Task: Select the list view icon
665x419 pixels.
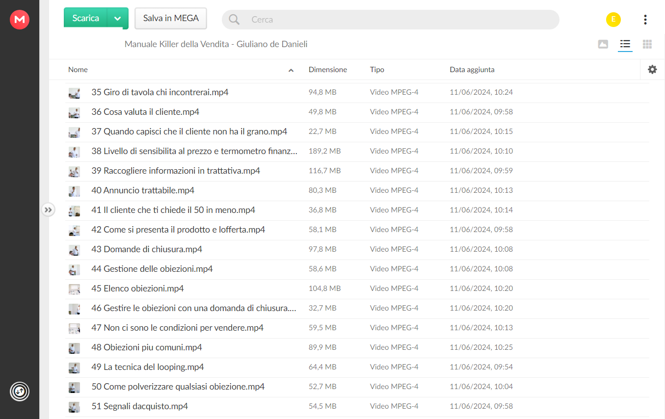Action: [625, 44]
